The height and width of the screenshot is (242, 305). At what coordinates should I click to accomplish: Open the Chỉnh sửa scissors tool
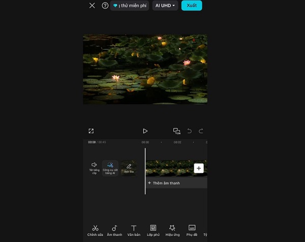pyautogui.click(x=95, y=230)
